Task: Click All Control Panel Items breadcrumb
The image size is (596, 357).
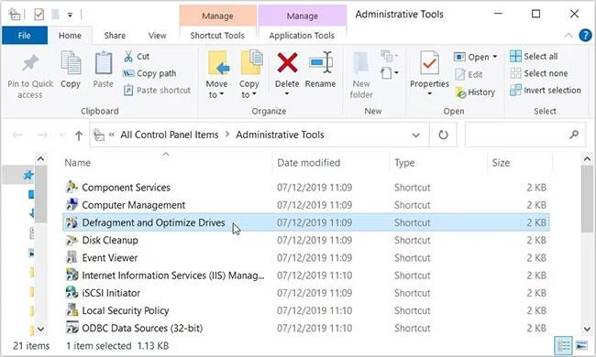Action: 170,135
